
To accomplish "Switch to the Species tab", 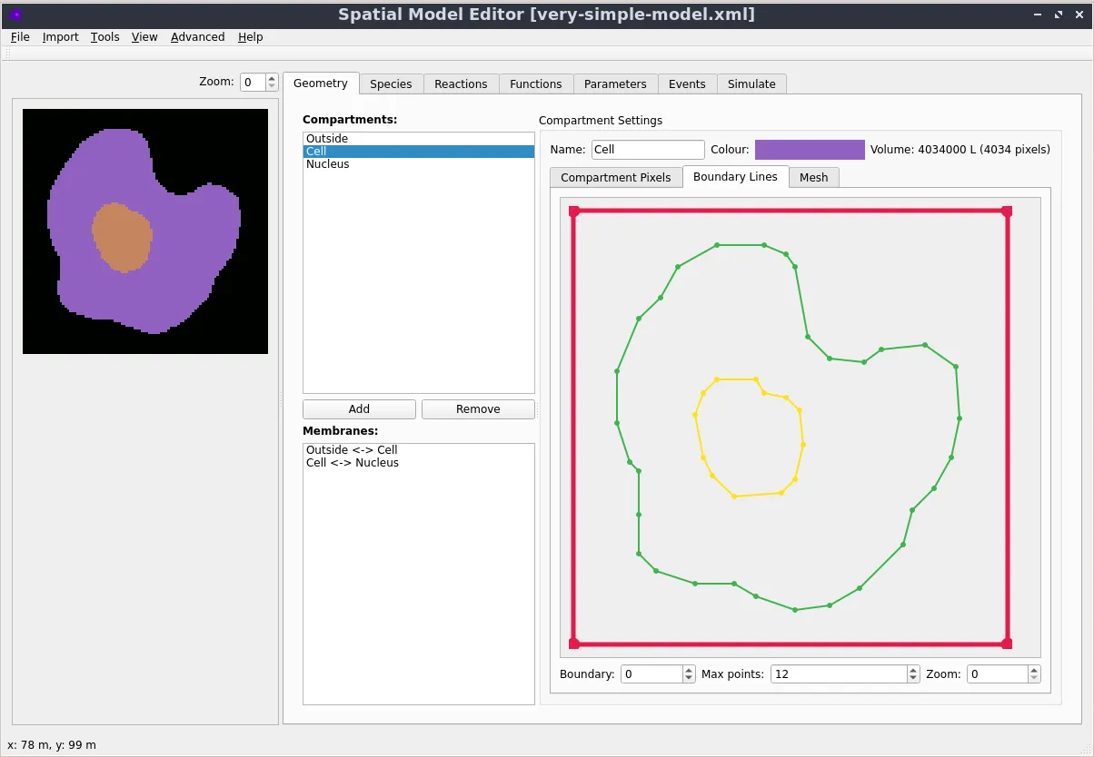I will point(392,84).
